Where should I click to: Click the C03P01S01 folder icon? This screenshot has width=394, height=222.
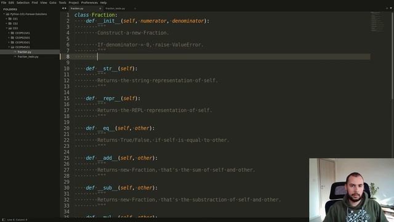click(12, 33)
